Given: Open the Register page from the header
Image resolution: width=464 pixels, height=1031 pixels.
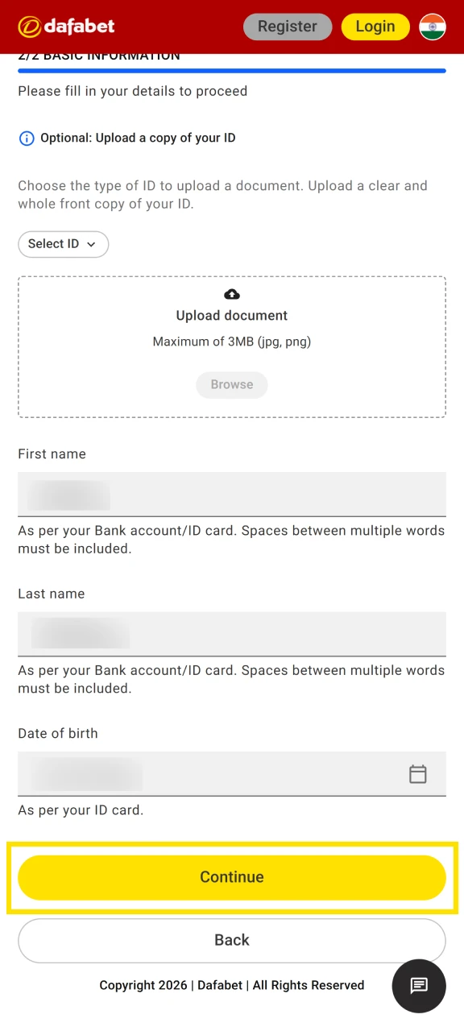Looking at the screenshot, I should [288, 26].
